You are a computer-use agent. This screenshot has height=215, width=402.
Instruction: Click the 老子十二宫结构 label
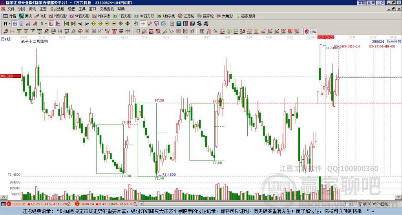click(x=35, y=42)
